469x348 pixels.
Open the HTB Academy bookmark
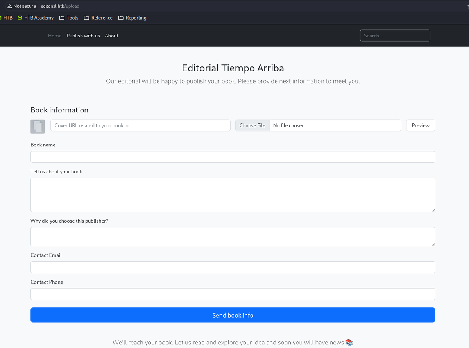click(x=36, y=18)
